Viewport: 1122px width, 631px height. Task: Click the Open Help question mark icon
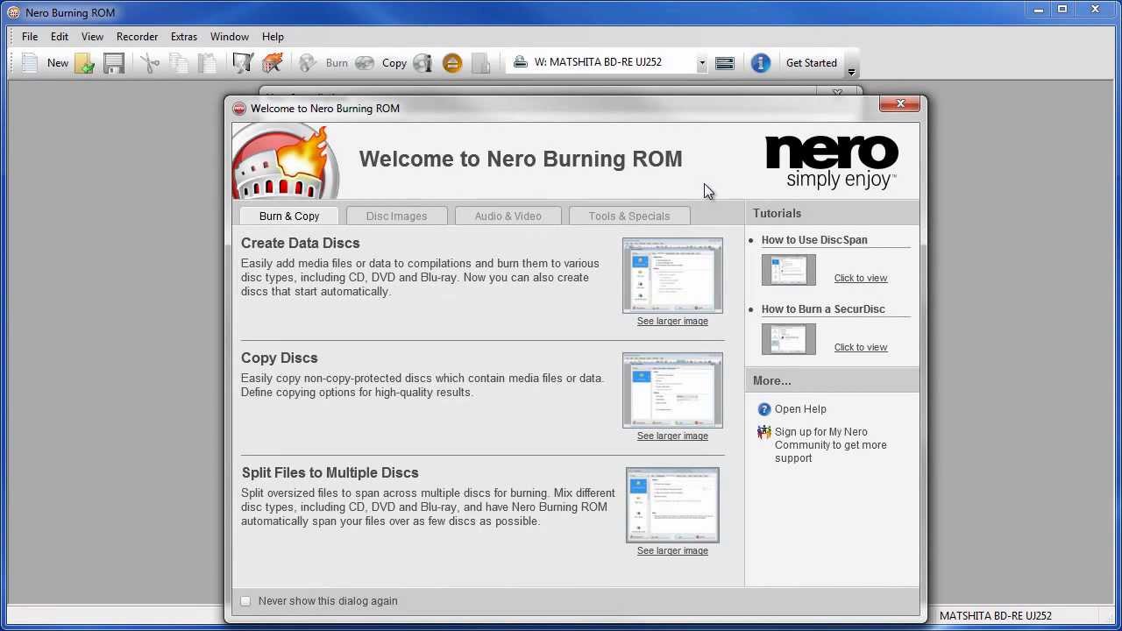764,409
